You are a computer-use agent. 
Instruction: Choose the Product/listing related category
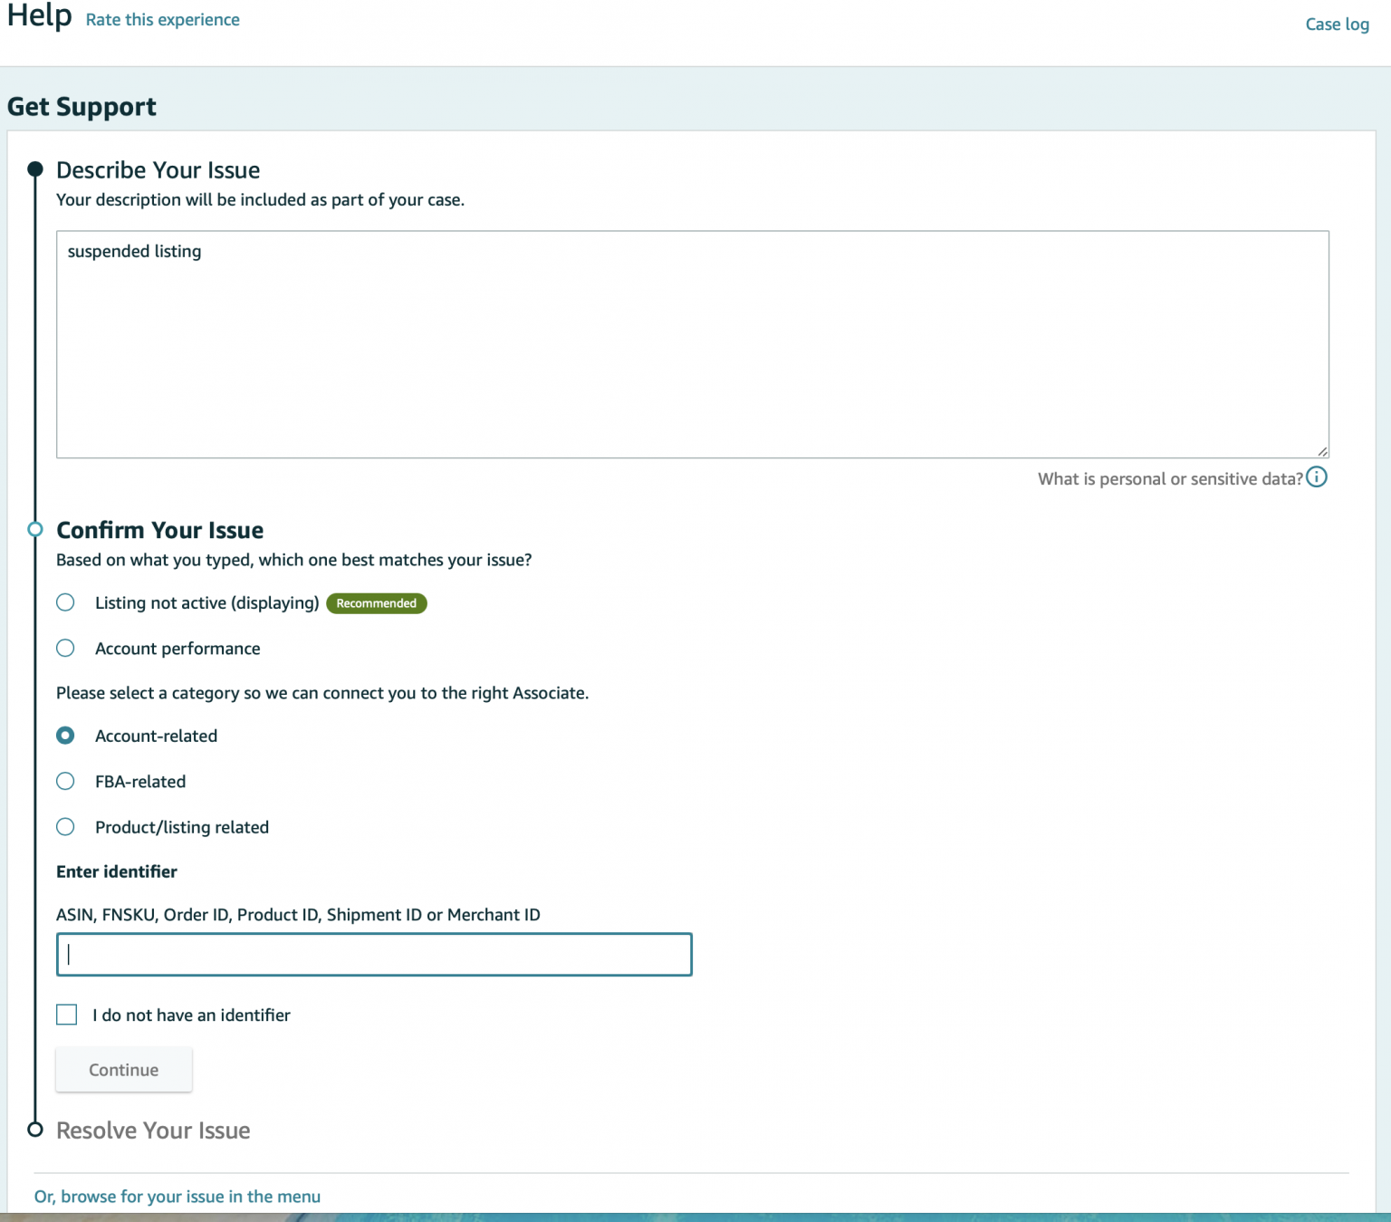coord(65,826)
